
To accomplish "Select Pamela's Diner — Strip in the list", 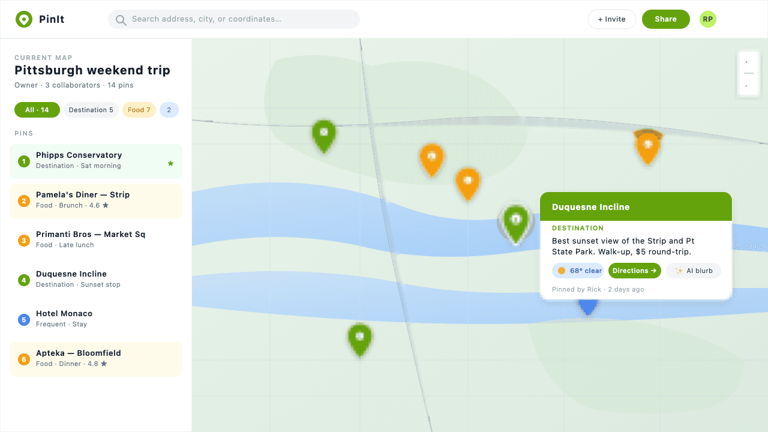I will tap(96, 200).
